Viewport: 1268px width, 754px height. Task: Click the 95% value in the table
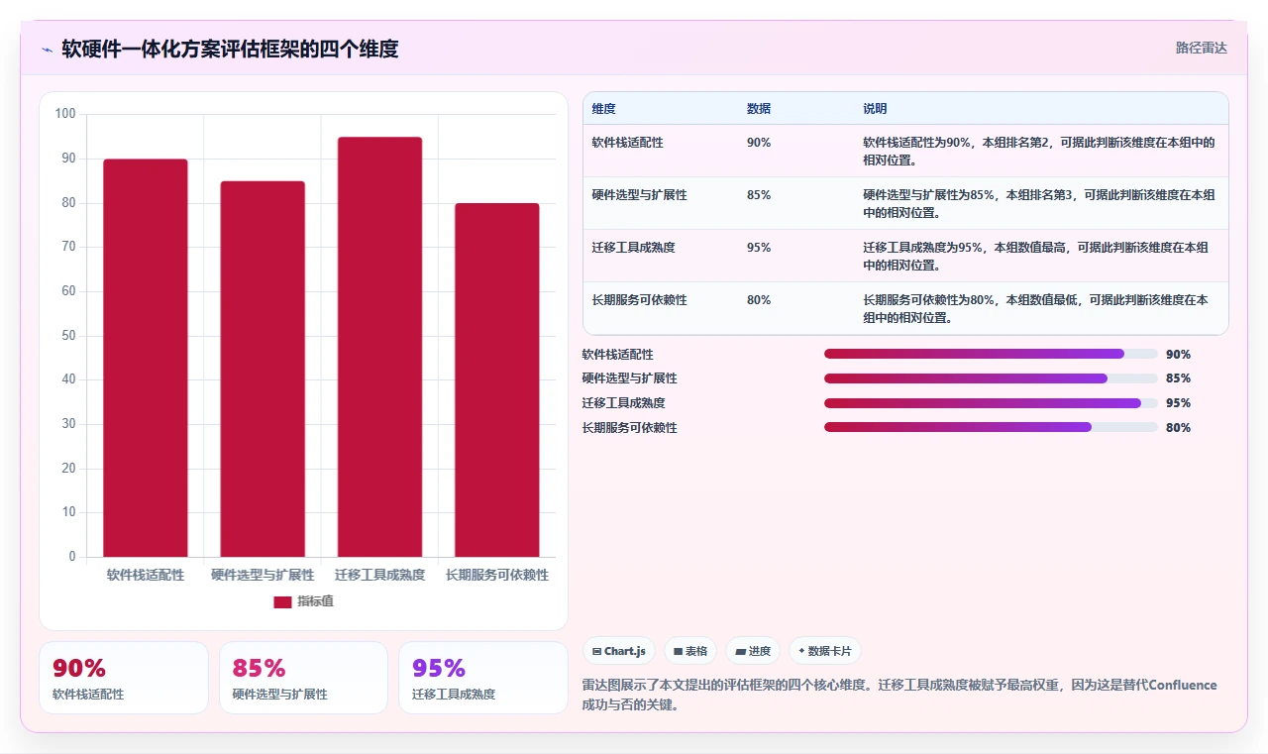click(x=759, y=248)
